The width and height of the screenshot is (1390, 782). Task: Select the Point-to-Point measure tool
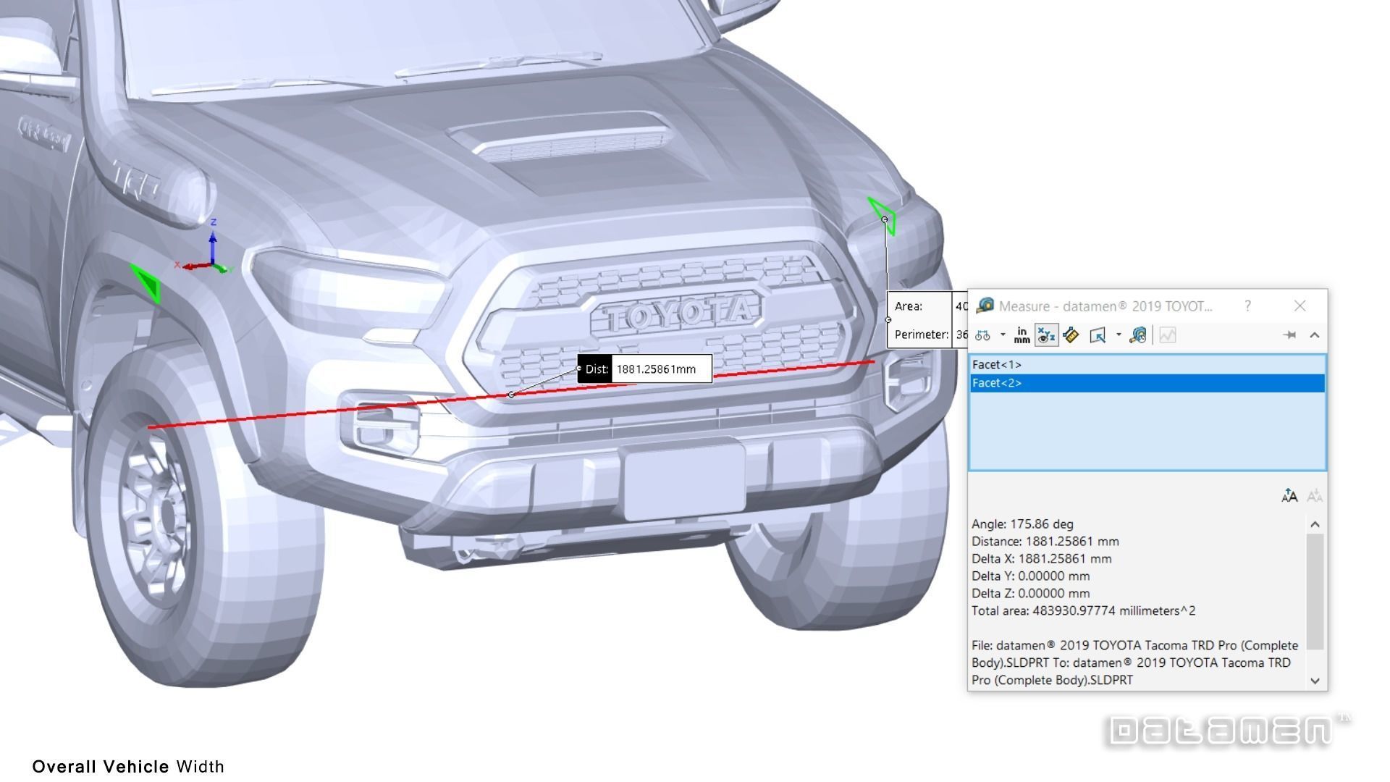[x=1071, y=335]
